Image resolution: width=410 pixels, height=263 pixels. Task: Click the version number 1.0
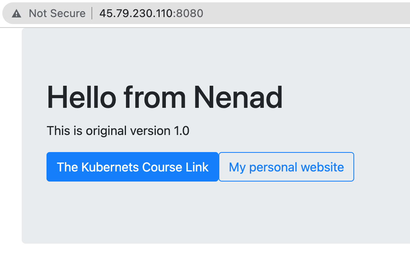point(181,131)
